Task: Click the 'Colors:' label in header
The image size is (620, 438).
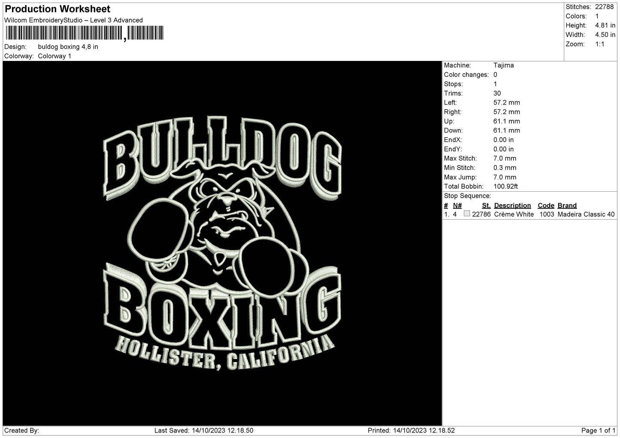Action: 576,16
